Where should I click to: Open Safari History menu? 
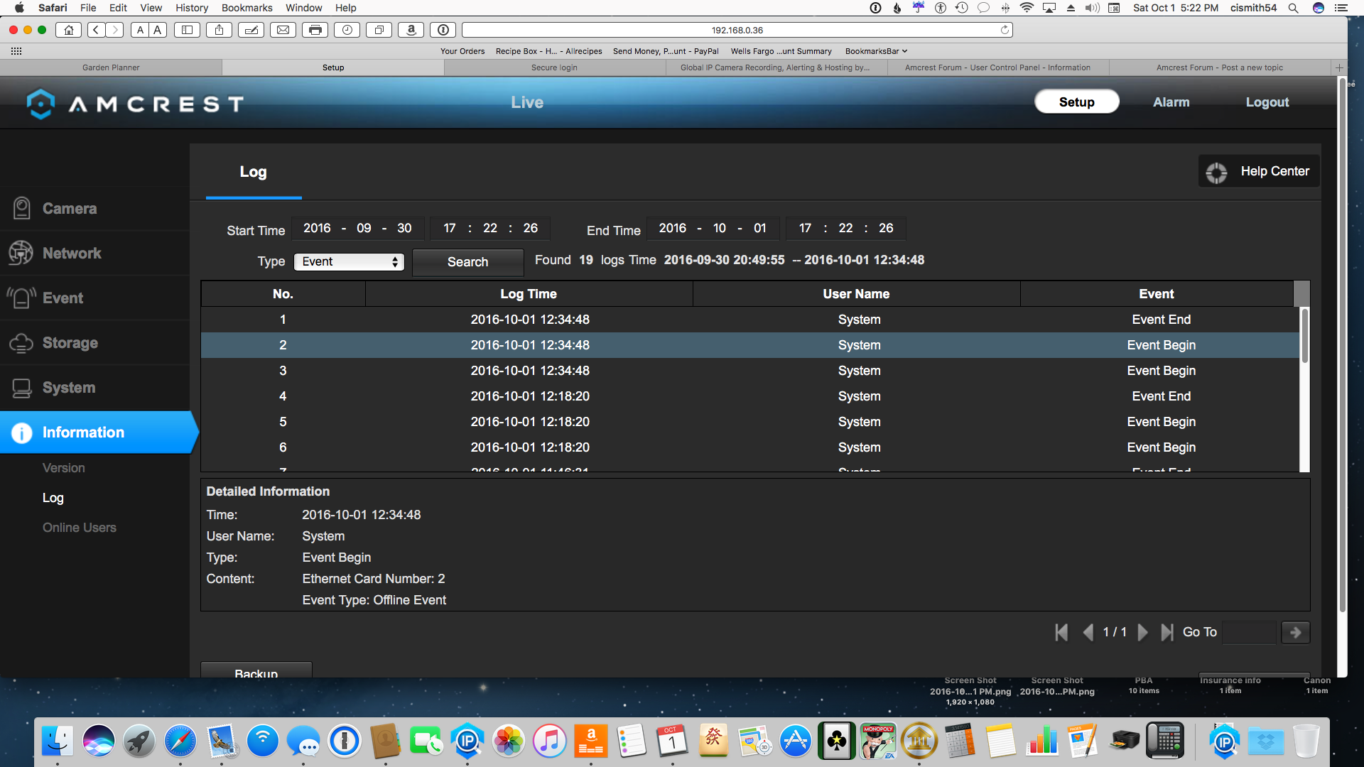pyautogui.click(x=192, y=8)
